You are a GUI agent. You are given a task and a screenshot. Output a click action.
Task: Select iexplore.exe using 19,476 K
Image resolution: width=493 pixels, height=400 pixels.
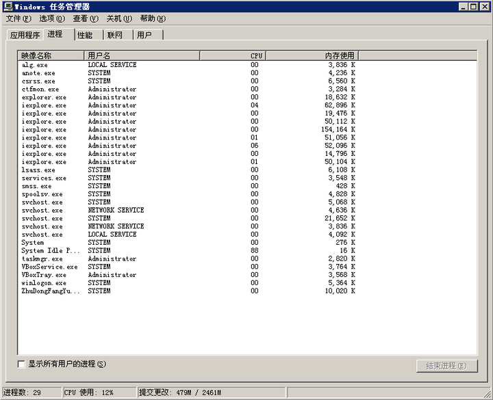pyautogui.click(x=188, y=114)
